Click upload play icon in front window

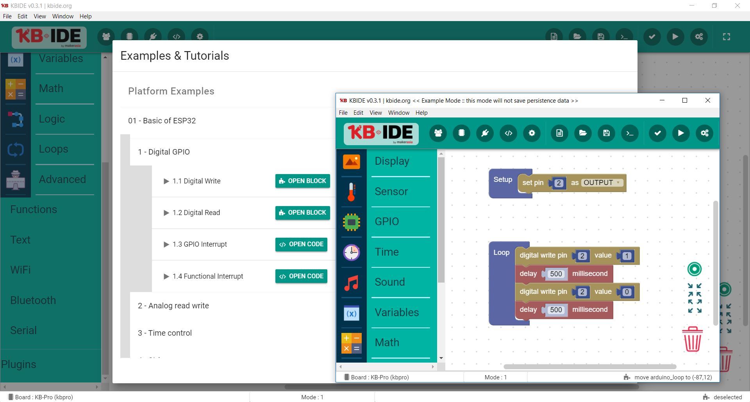(x=681, y=133)
